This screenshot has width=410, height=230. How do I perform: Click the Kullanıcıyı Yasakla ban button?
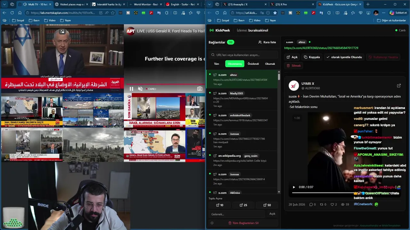pos(383,57)
